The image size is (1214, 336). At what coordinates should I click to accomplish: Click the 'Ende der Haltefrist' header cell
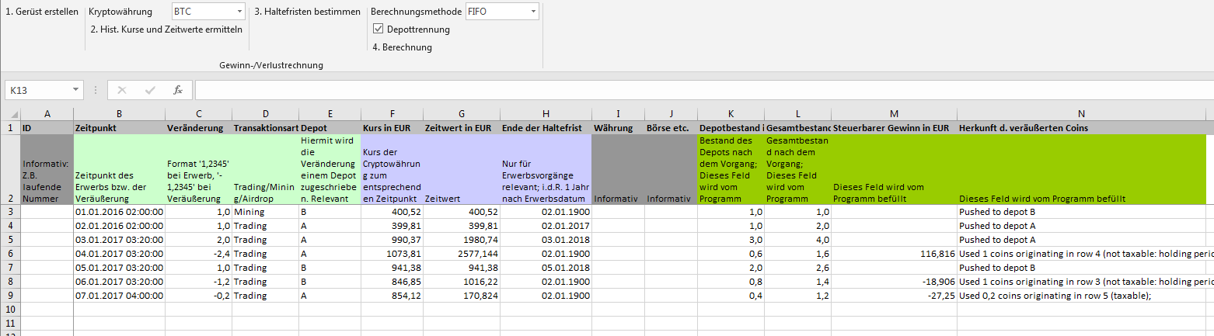tap(546, 127)
